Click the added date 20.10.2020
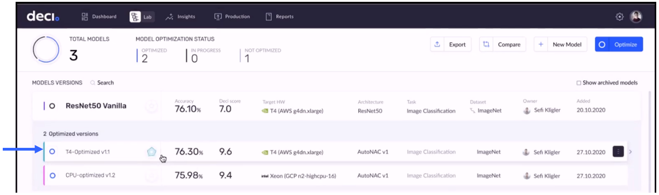The image size is (659, 195). pos(591,110)
